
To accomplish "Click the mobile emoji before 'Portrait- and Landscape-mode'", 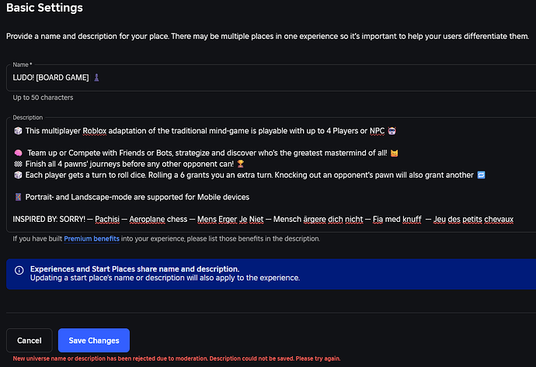I will (x=18, y=197).
